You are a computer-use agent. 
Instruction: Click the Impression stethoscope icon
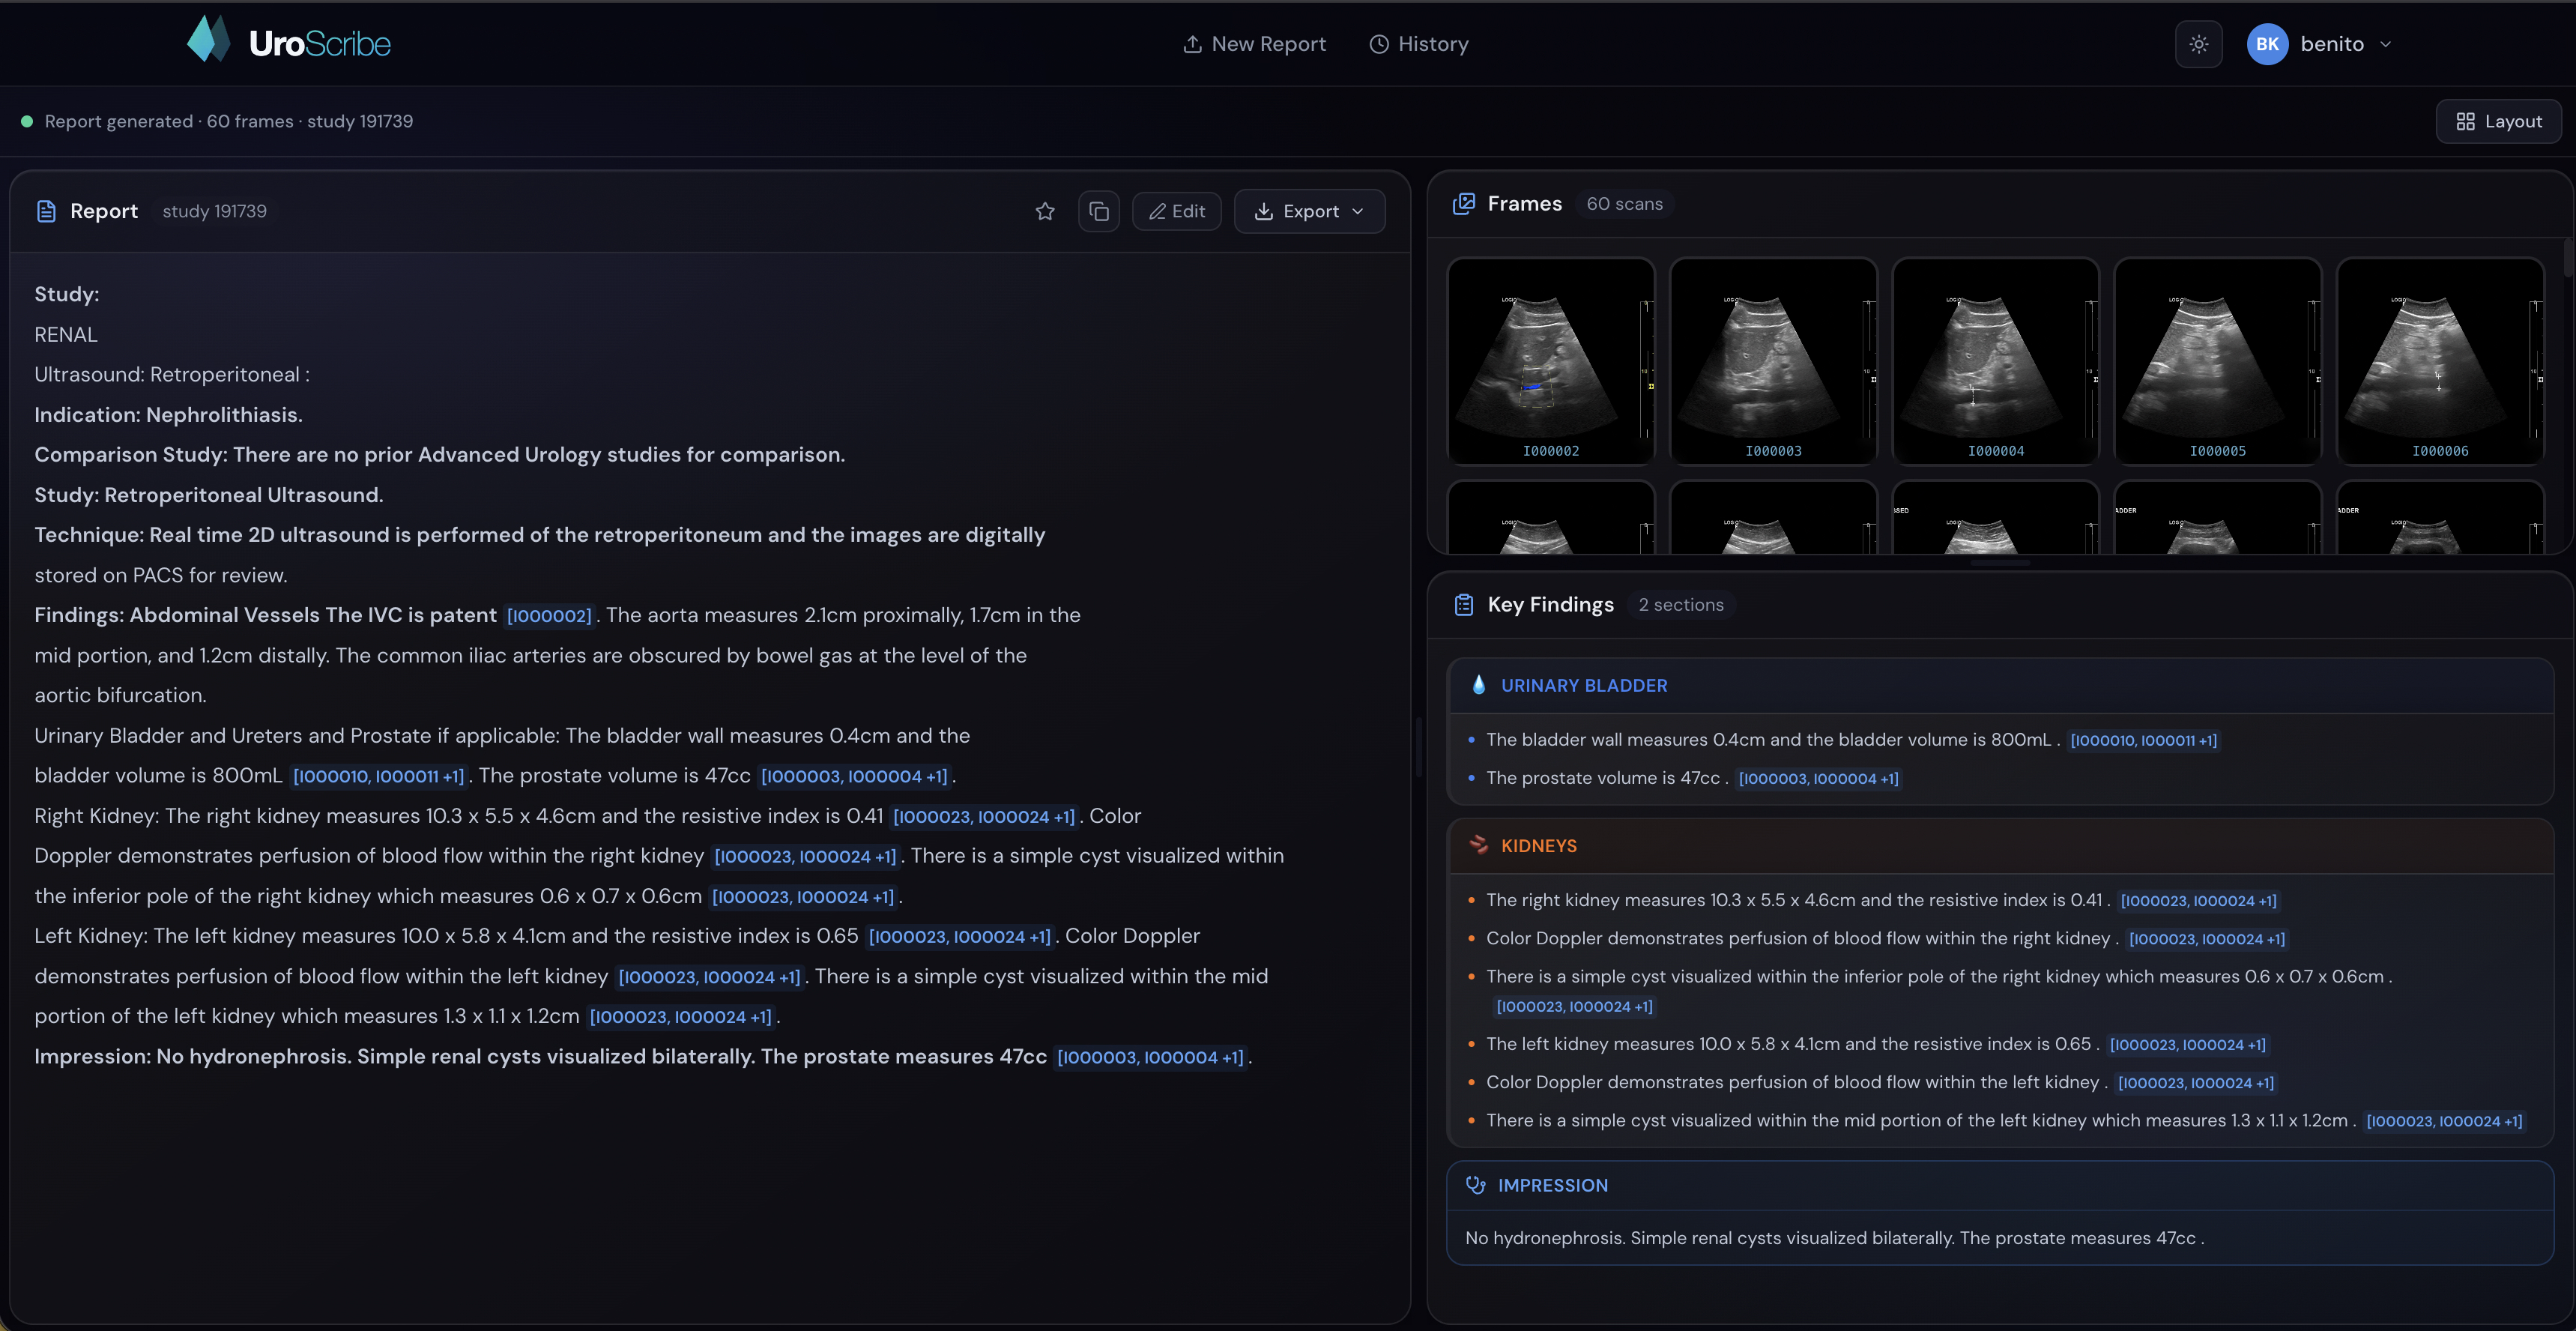[x=1475, y=1185]
